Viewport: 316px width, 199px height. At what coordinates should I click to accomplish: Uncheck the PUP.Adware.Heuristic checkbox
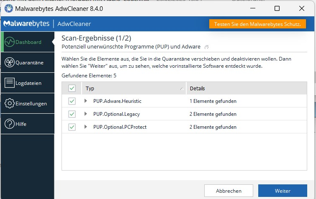click(72, 101)
